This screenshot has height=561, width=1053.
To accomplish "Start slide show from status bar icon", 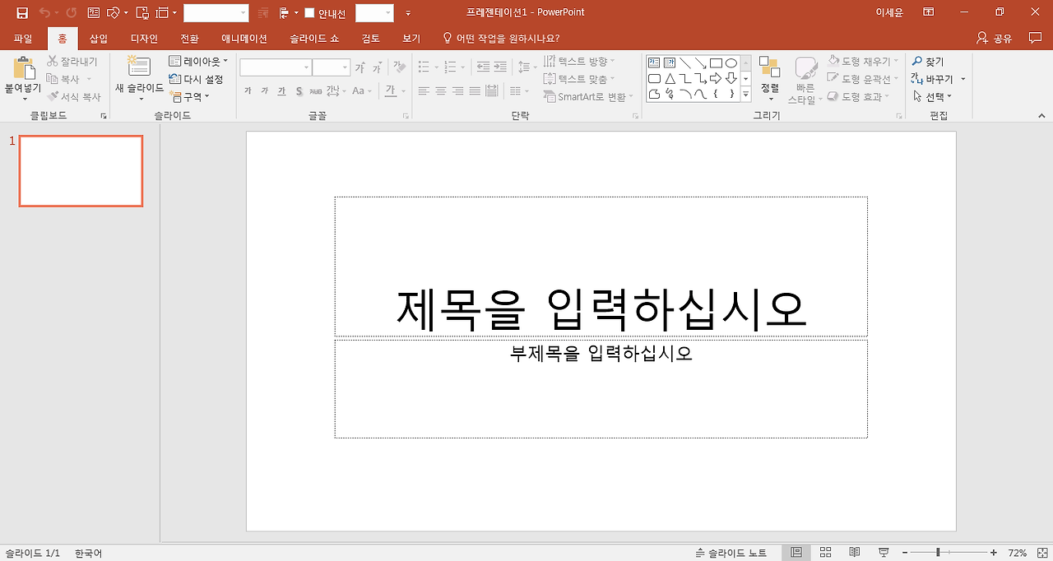I will point(884,552).
